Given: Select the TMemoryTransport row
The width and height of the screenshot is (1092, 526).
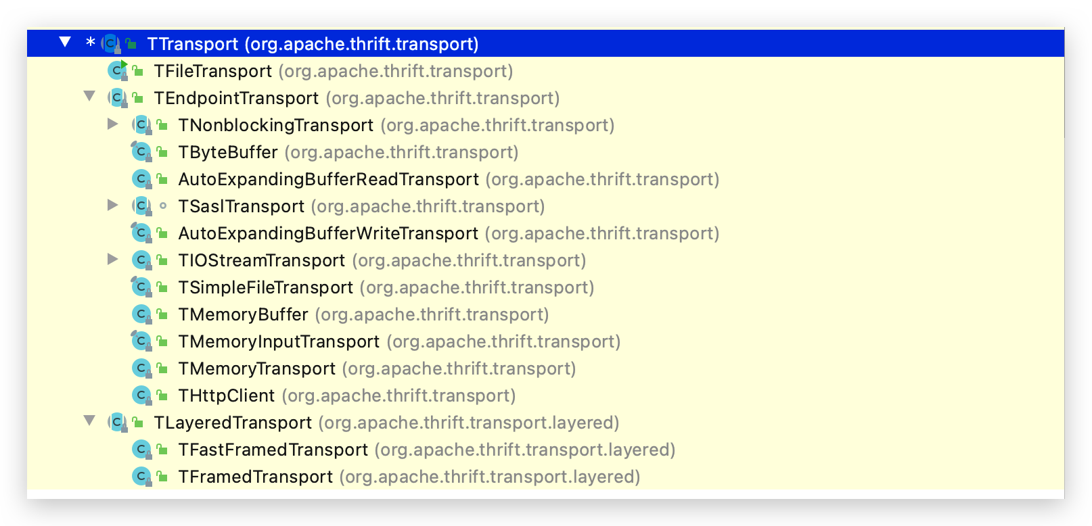Looking at the screenshot, I should click(x=256, y=368).
